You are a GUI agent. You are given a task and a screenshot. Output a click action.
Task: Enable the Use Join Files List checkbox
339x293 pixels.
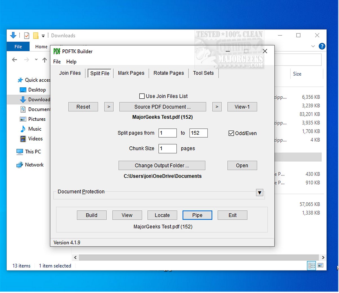pyautogui.click(x=142, y=96)
